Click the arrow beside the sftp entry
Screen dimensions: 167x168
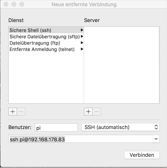pos(82,37)
